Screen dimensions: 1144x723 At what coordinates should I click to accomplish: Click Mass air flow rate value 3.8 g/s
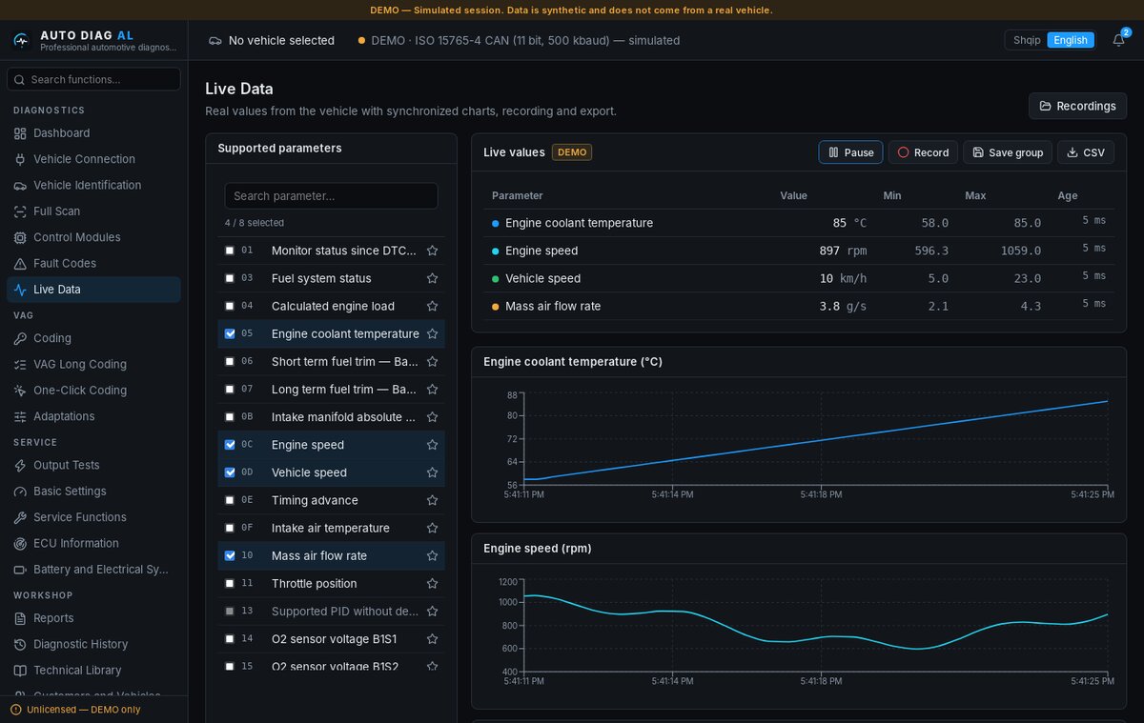click(843, 306)
